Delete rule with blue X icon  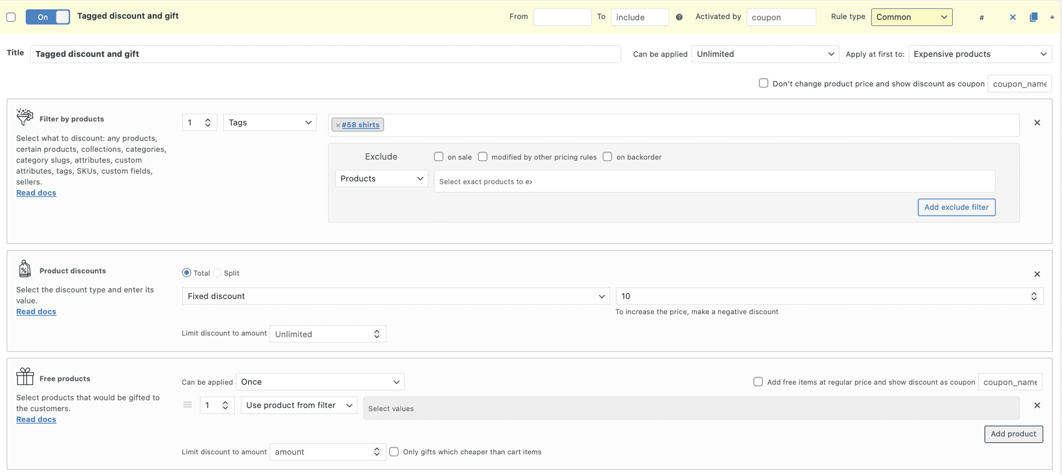coord(1013,17)
